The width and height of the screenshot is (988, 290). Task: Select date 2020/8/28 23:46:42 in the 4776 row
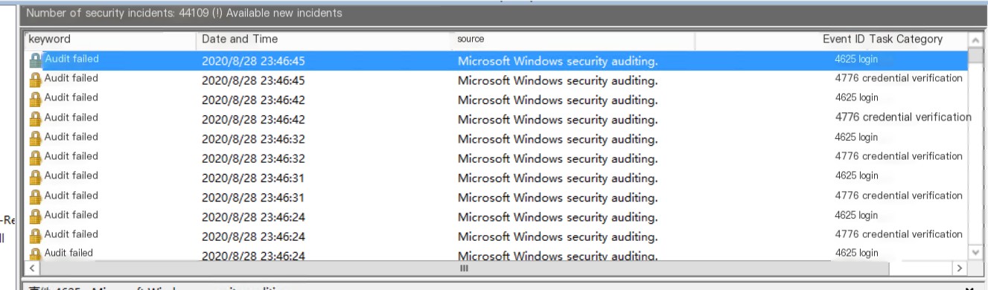point(253,120)
